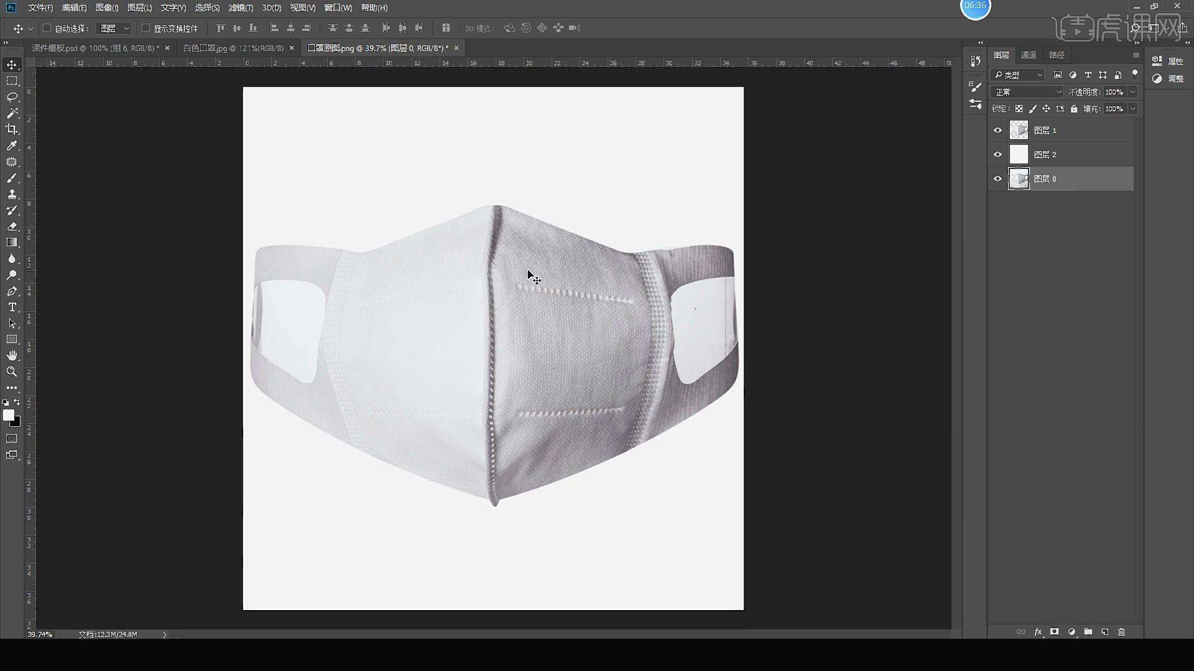
Task: Create a new layer icon
Action: click(x=1105, y=632)
